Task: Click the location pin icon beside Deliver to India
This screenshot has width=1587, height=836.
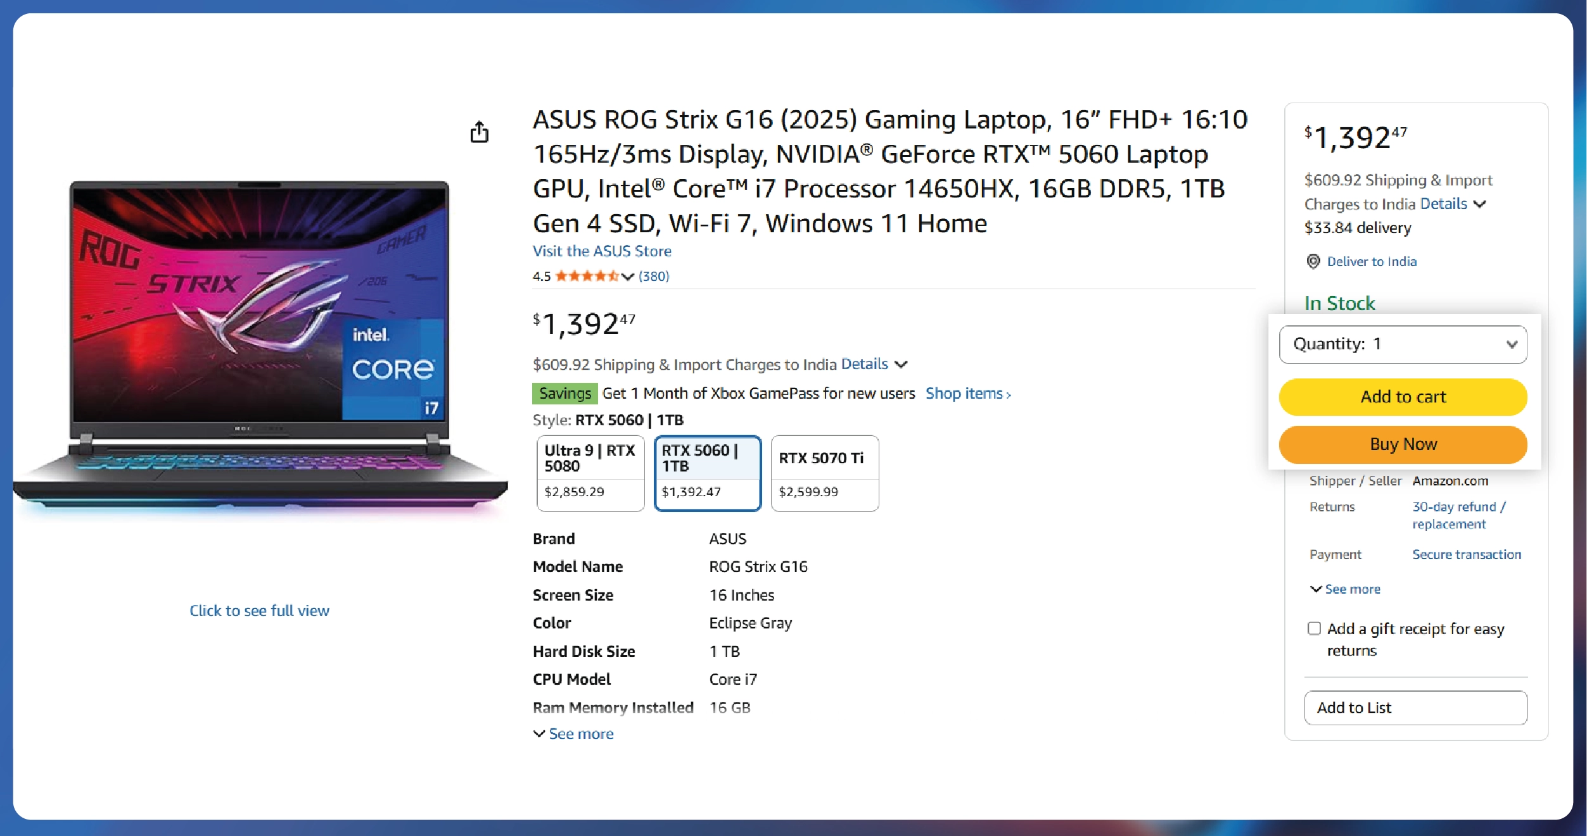Action: (1313, 261)
